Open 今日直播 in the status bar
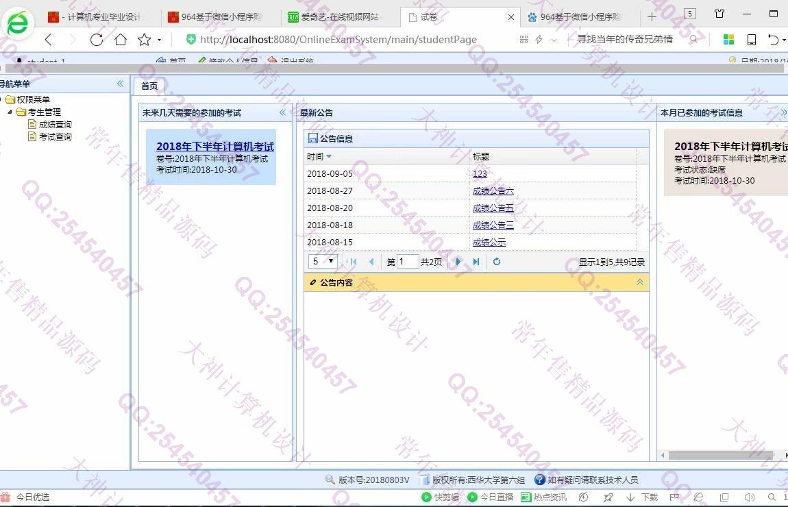The height and width of the screenshot is (507, 788). tap(490, 497)
